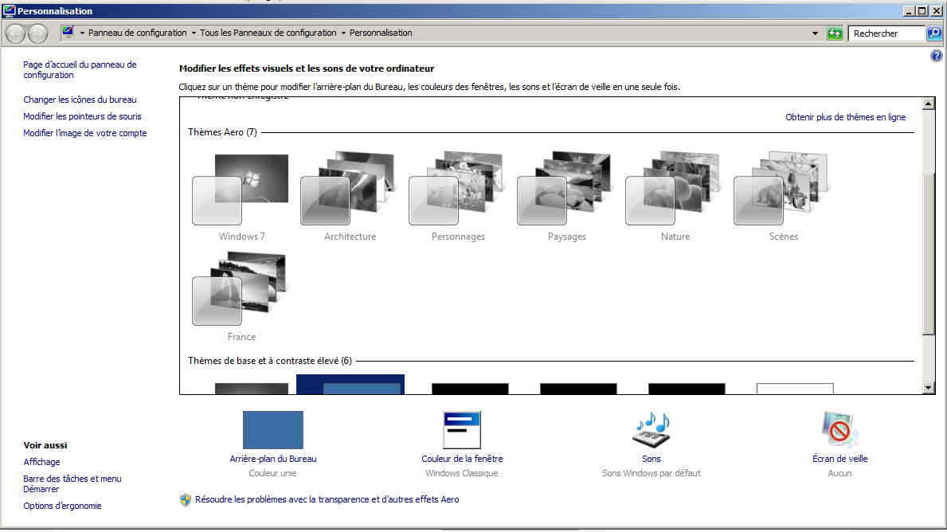
Task: Click the Couleur de la fenêtre link
Action: [x=462, y=459]
